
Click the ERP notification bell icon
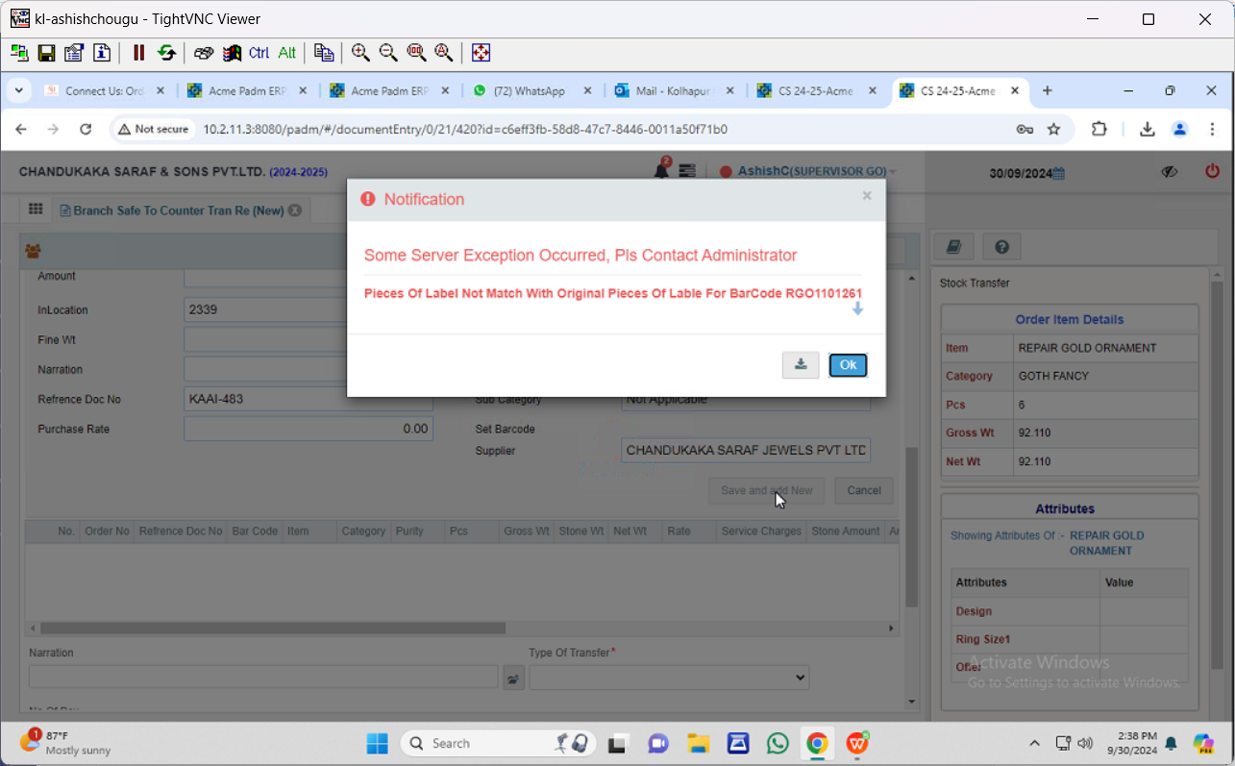click(661, 170)
